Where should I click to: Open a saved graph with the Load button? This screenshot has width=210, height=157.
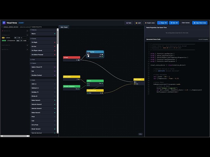pyautogui.click(x=138, y=23)
